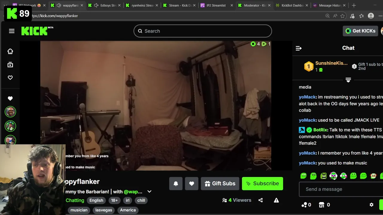Select the chill tag
Viewport: 383px width, 215px height.
(x=141, y=200)
